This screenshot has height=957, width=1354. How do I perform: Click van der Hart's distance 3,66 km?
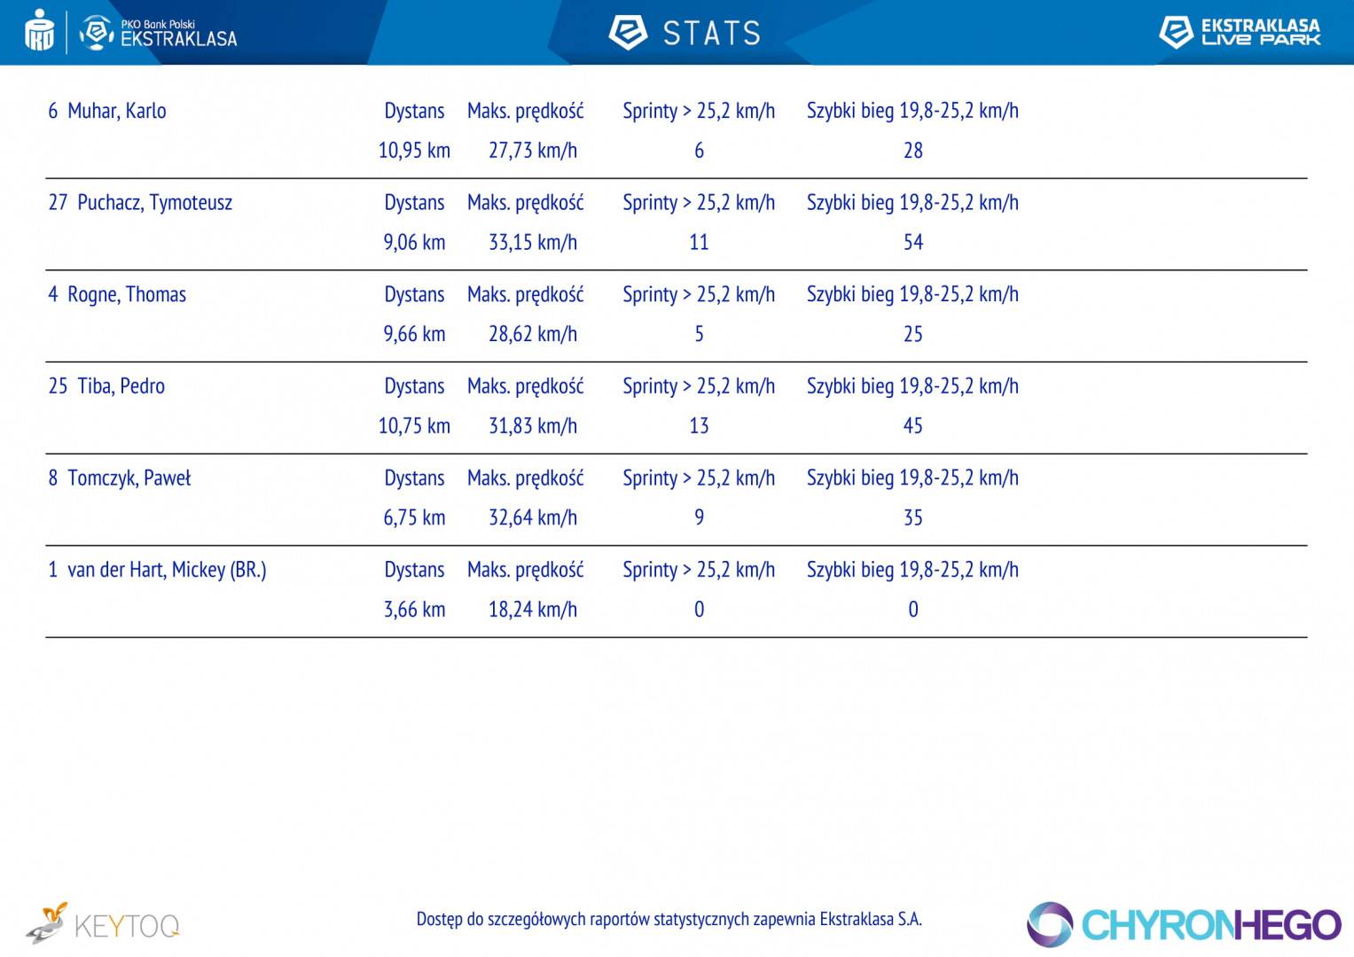414,610
